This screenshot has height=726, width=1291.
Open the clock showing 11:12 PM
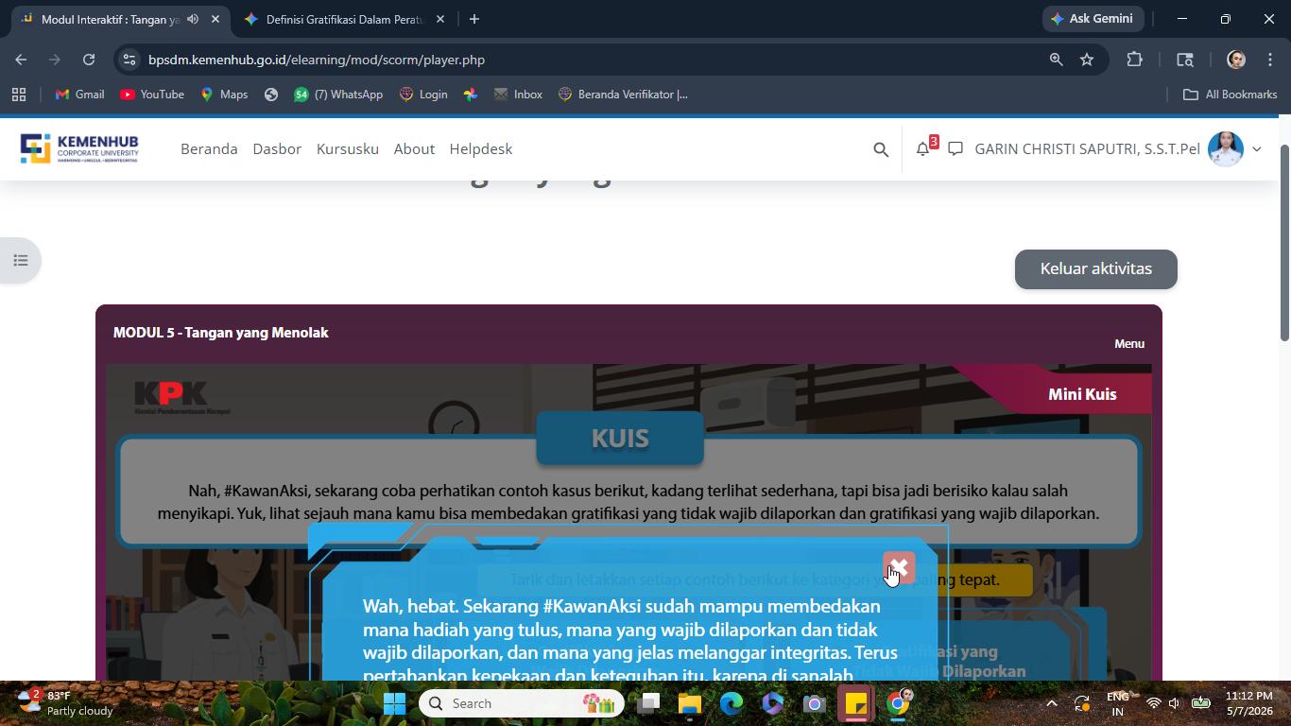click(1249, 703)
